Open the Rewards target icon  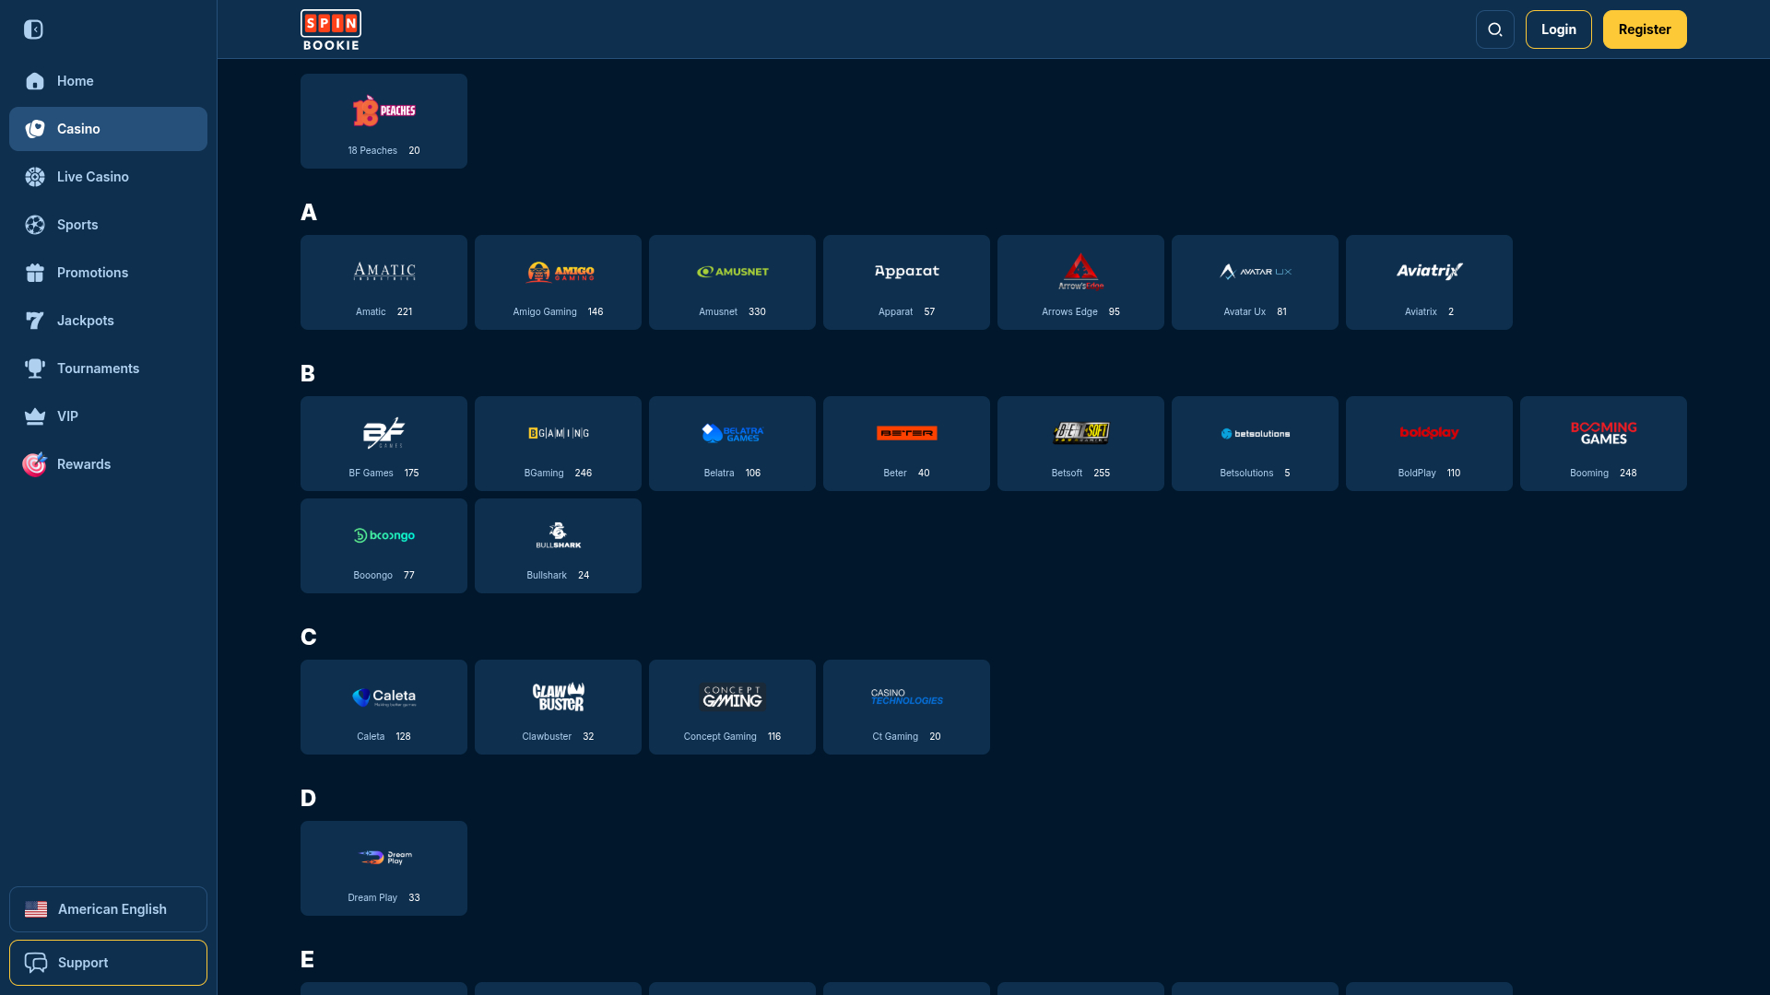pyautogui.click(x=35, y=463)
